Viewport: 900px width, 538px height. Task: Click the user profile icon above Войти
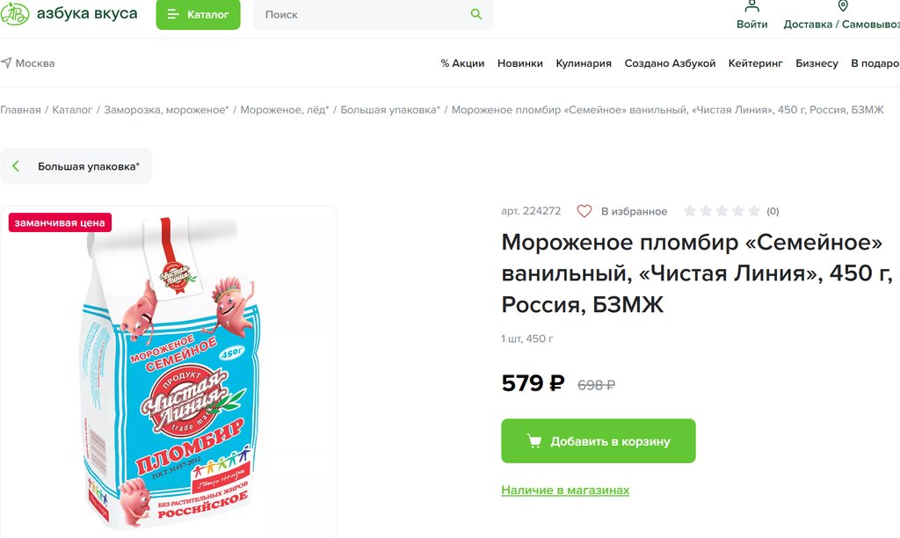pyautogui.click(x=751, y=6)
